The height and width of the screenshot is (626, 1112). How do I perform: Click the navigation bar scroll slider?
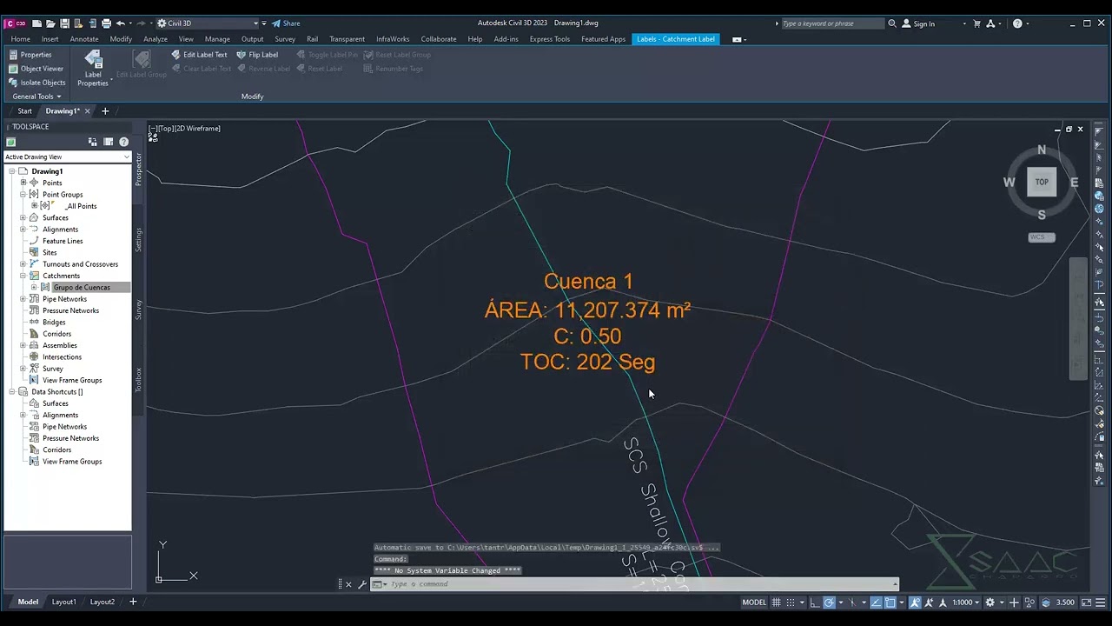pyautogui.click(x=1077, y=319)
